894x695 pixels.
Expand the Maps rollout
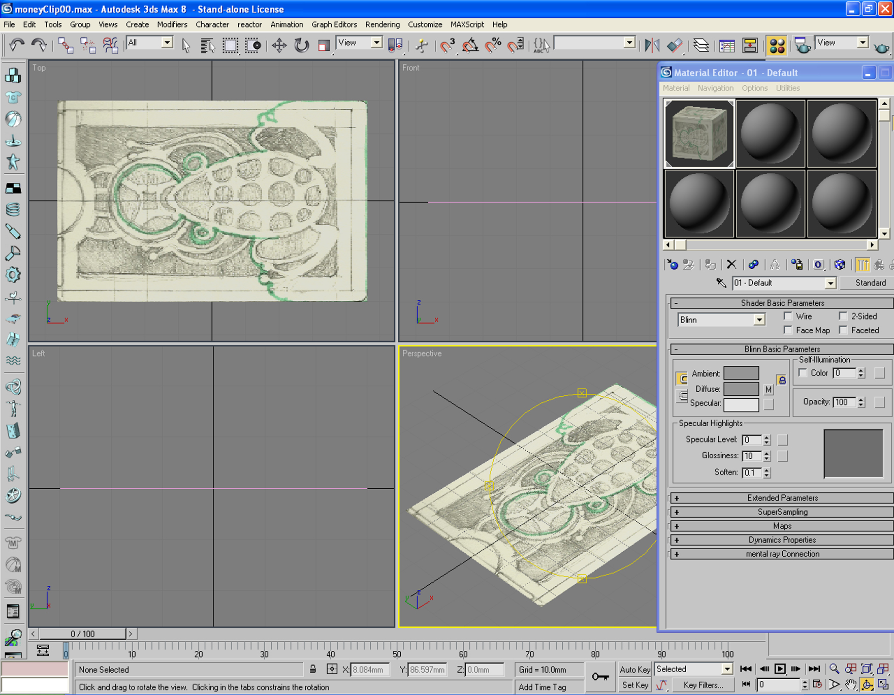(782, 526)
